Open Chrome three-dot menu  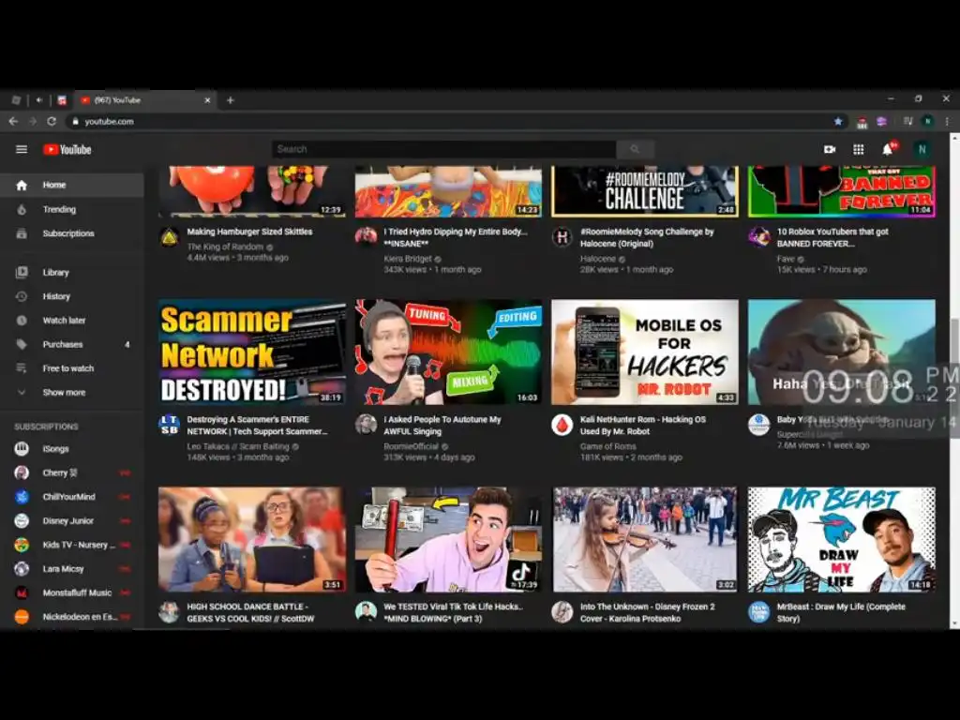pyautogui.click(x=947, y=121)
